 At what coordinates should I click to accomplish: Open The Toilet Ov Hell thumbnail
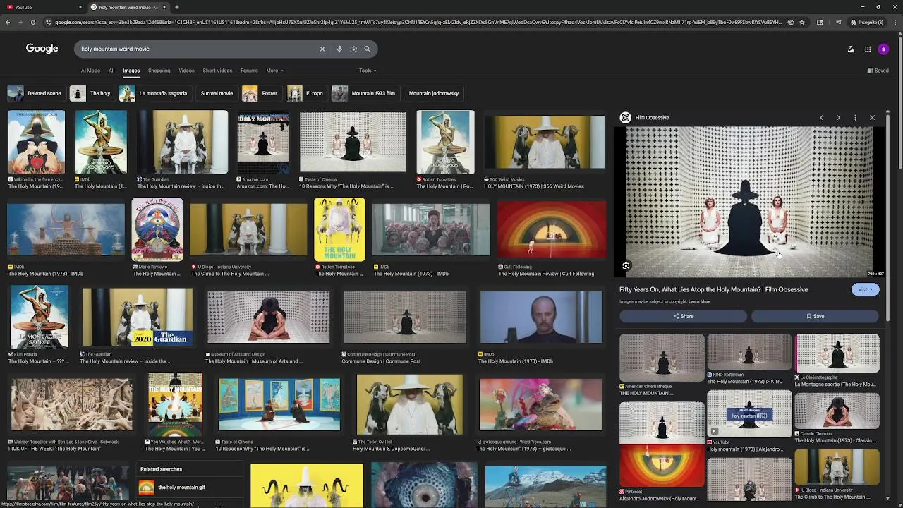[410, 404]
